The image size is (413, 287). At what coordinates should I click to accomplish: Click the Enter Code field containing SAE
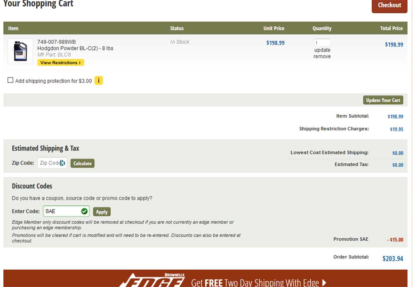pos(66,211)
